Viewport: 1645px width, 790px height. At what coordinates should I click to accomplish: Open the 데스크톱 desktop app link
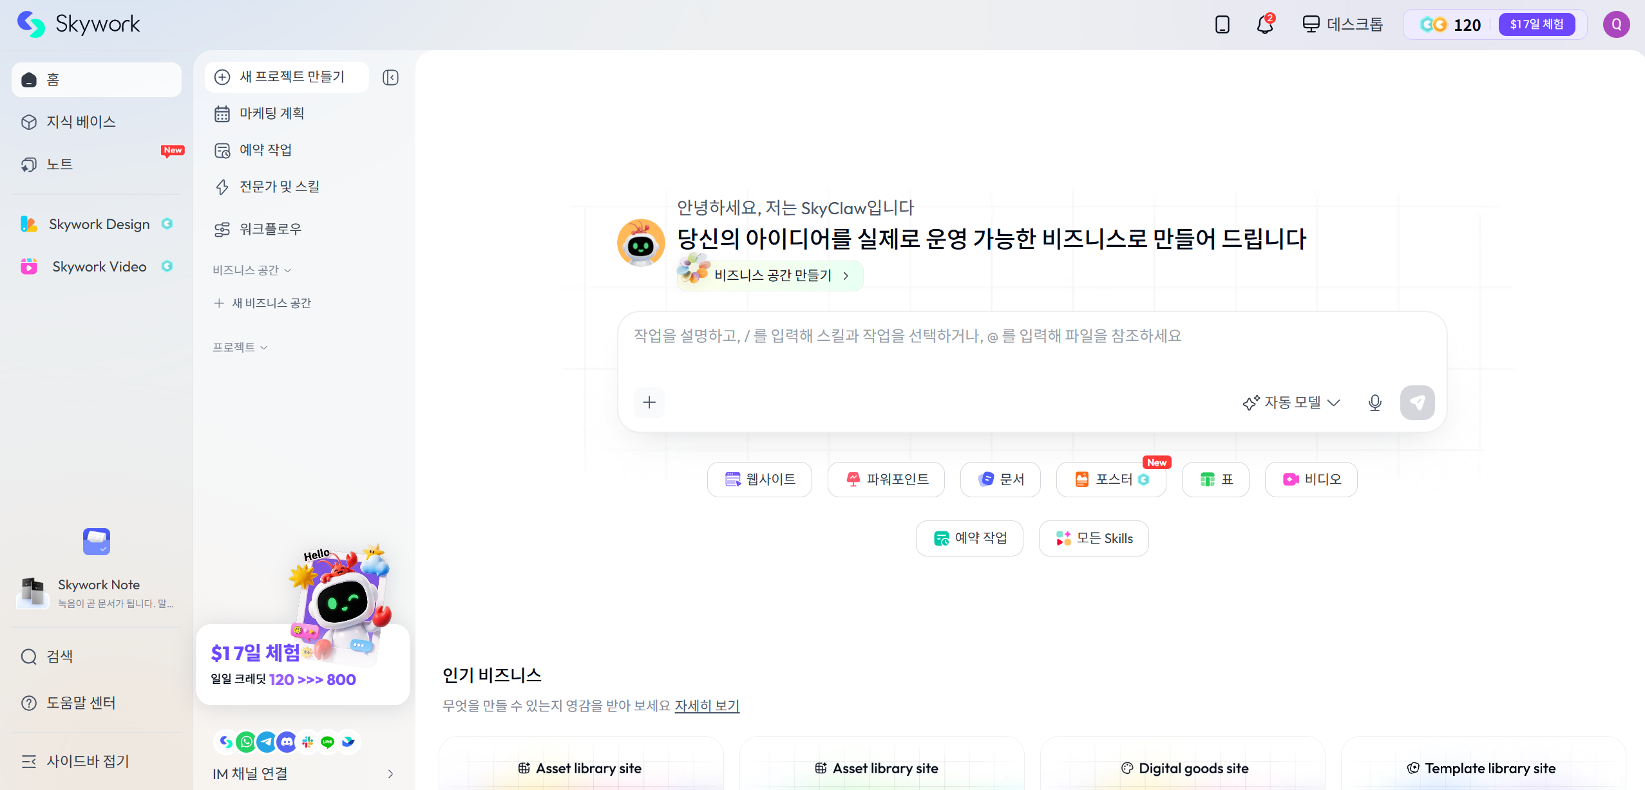pos(1342,24)
